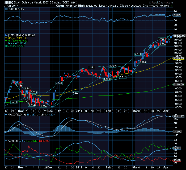The height and width of the screenshot is (170, 186).
Task: Click the 1.826 retracement label near top
Action: pos(161,39)
